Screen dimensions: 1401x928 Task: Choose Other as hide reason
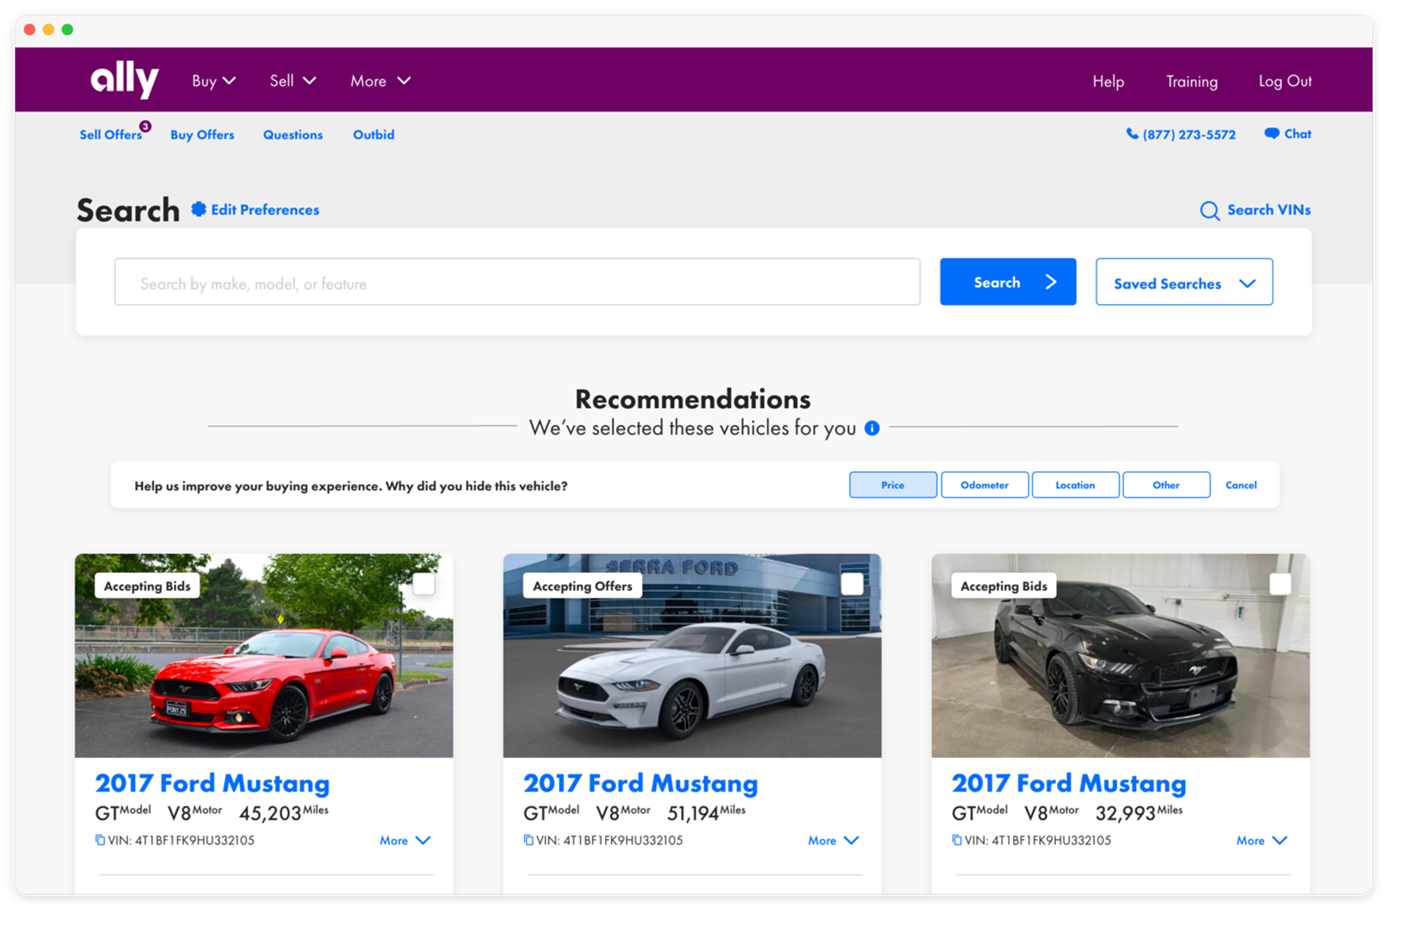click(x=1166, y=485)
